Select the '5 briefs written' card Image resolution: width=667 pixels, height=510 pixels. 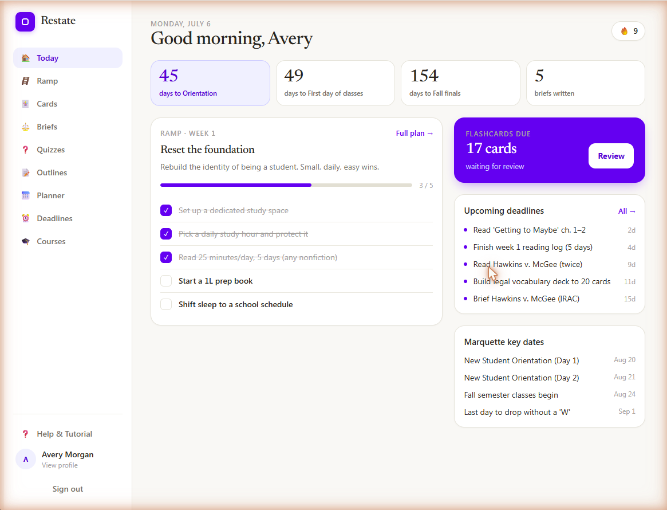point(585,83)
